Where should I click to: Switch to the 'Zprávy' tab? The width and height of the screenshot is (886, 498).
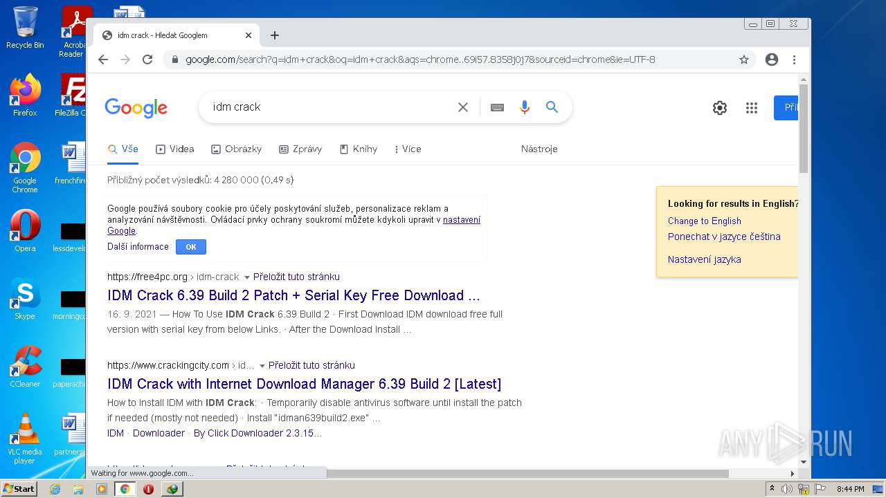click(300, 149)
